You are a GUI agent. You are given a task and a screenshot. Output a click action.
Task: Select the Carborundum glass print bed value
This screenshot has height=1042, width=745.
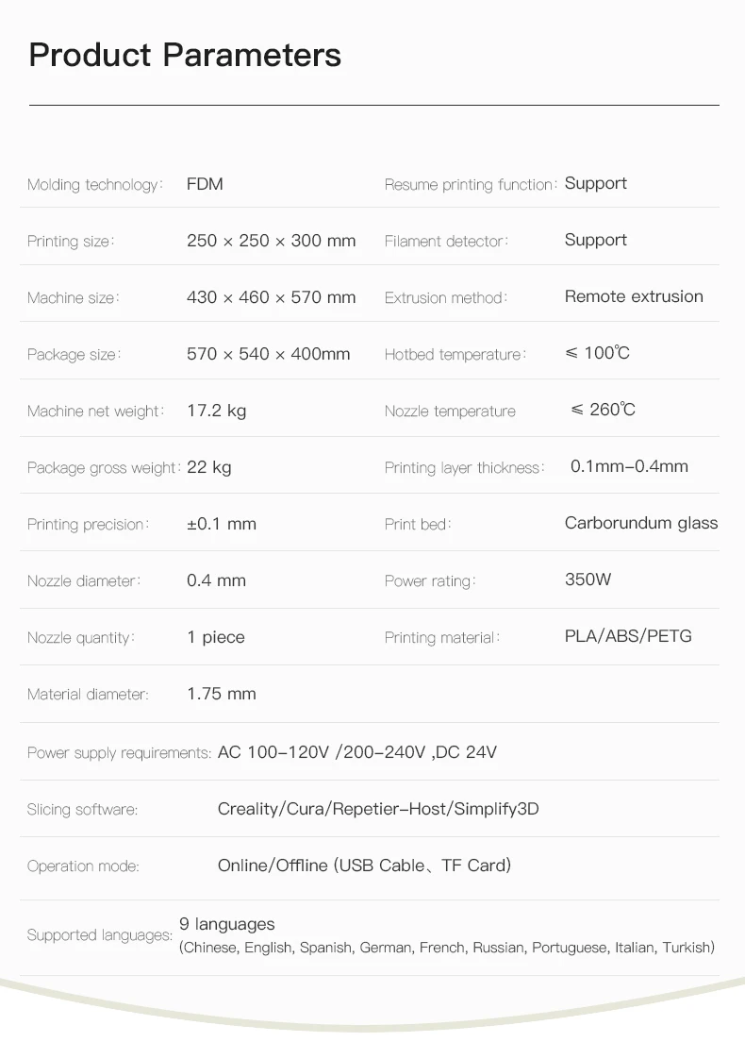point(641,523)
